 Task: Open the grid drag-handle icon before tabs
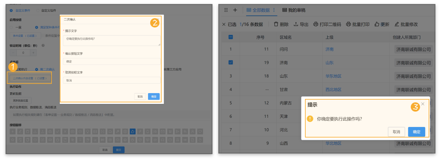tap(226, 10)
